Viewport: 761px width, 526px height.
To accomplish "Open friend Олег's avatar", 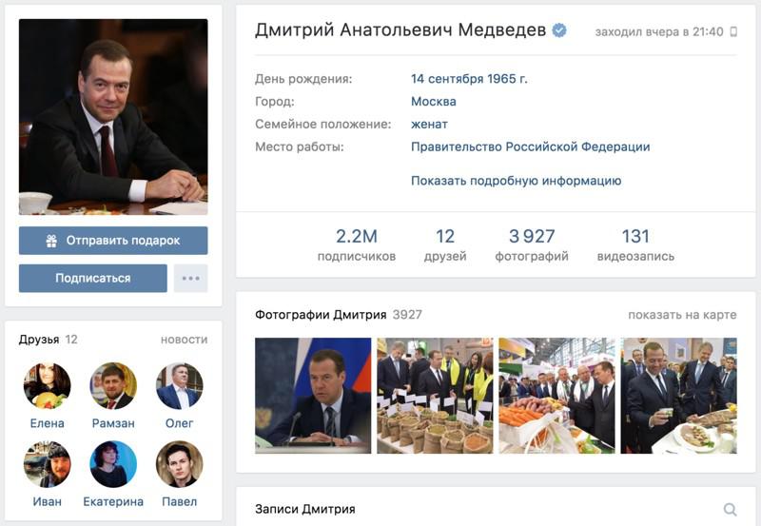I will click(x=179, y=386).
